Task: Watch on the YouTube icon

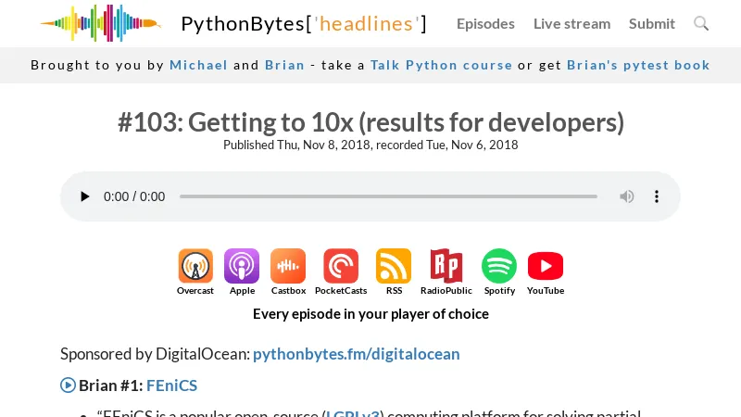Action: (x=546, y=267)
